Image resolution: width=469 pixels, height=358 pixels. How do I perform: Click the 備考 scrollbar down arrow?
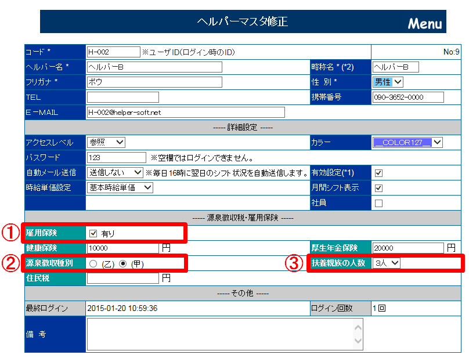click(x=358, y=341)
